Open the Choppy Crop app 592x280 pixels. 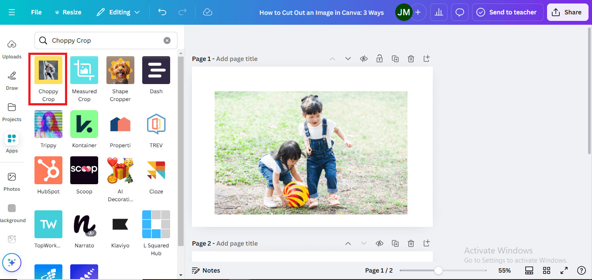(x=48, y=79)
